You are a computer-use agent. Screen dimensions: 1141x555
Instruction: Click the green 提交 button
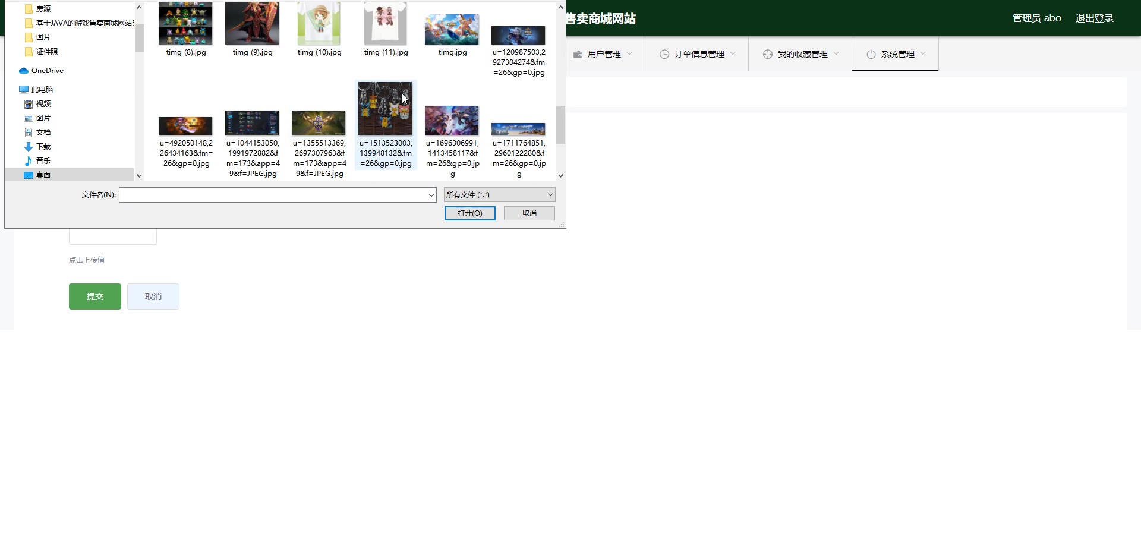coord(95,297)
